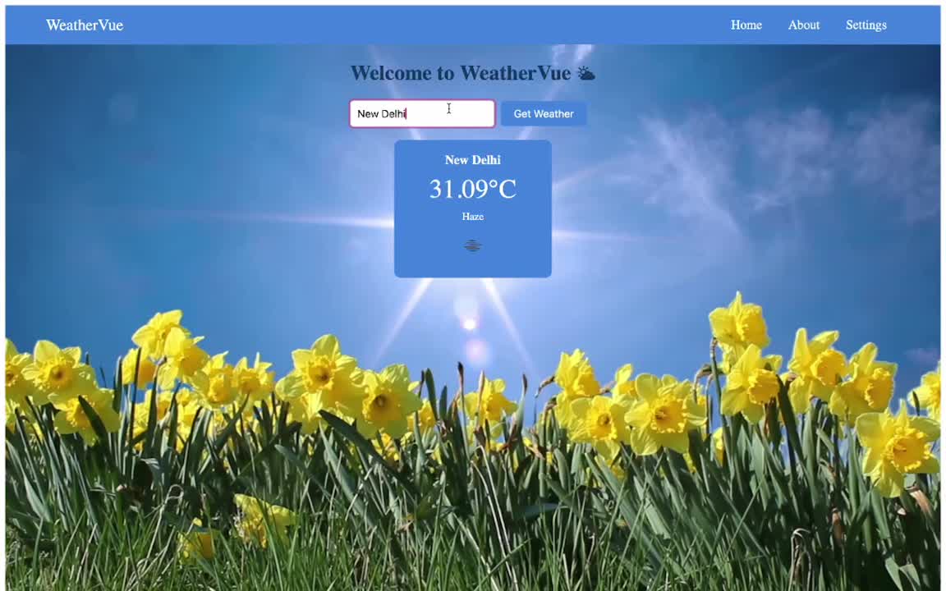Click the 31.09°C temperature reading

pyautogui.click(x=472, y=189)
